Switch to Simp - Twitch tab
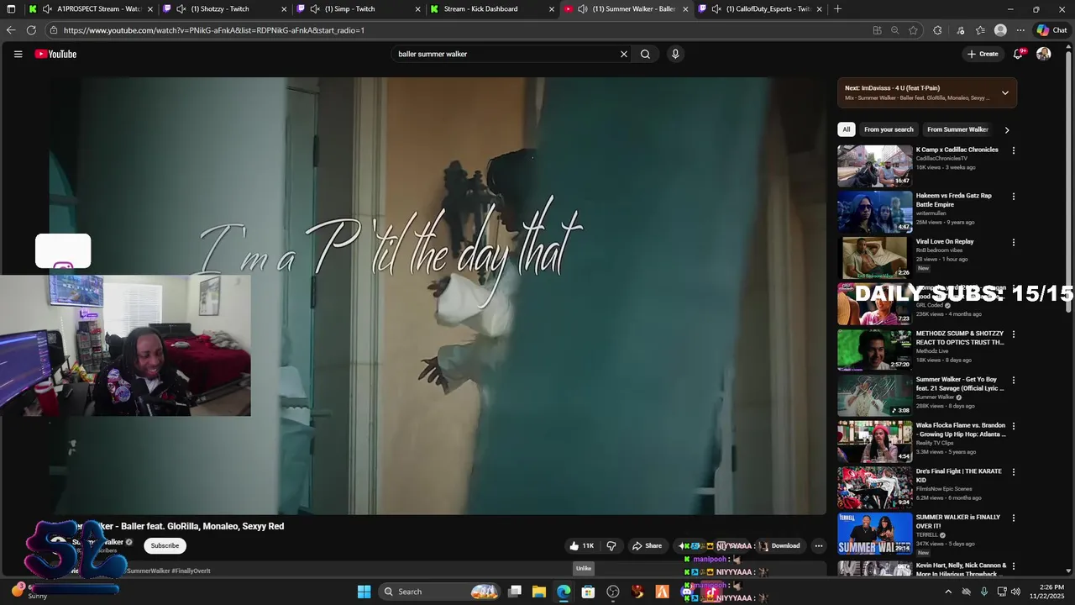1075x605 pixels. tap(359, 9)
